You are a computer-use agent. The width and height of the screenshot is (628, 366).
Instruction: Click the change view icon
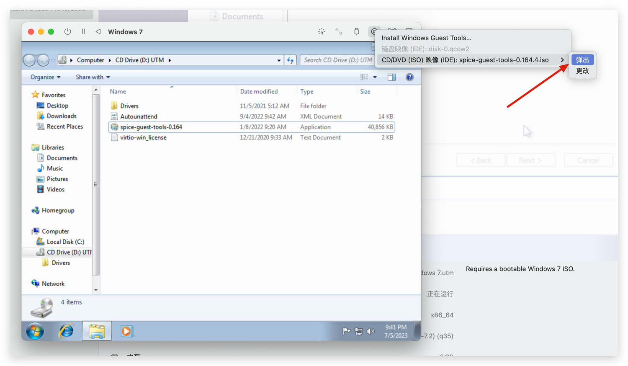point(364,77)
